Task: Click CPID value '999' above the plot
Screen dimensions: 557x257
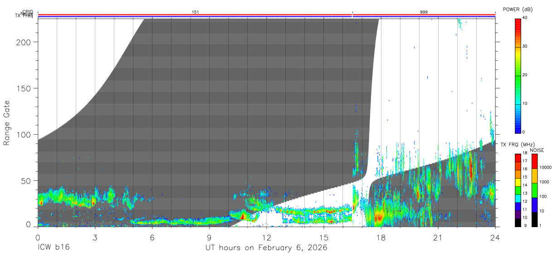Action: (x=424, y=12)
